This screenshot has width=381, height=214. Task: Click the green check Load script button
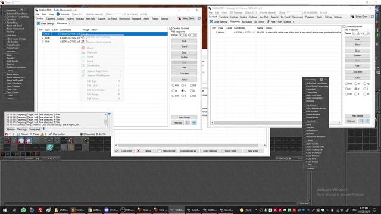124,151
